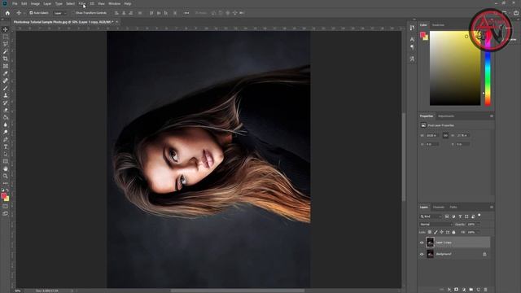Select the Rectangle shape tool
This screenshot has width=521, height=293.
(6, 161)
